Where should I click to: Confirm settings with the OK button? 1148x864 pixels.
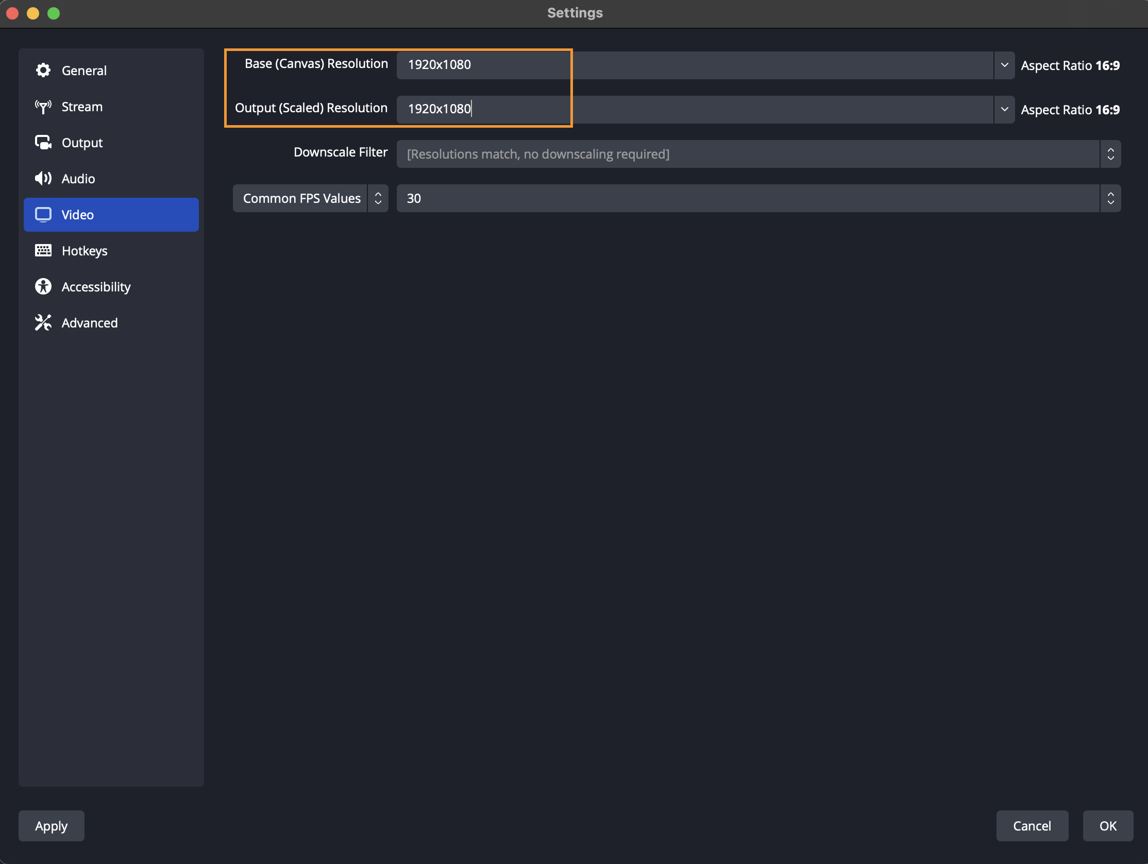pos(1107,825)
